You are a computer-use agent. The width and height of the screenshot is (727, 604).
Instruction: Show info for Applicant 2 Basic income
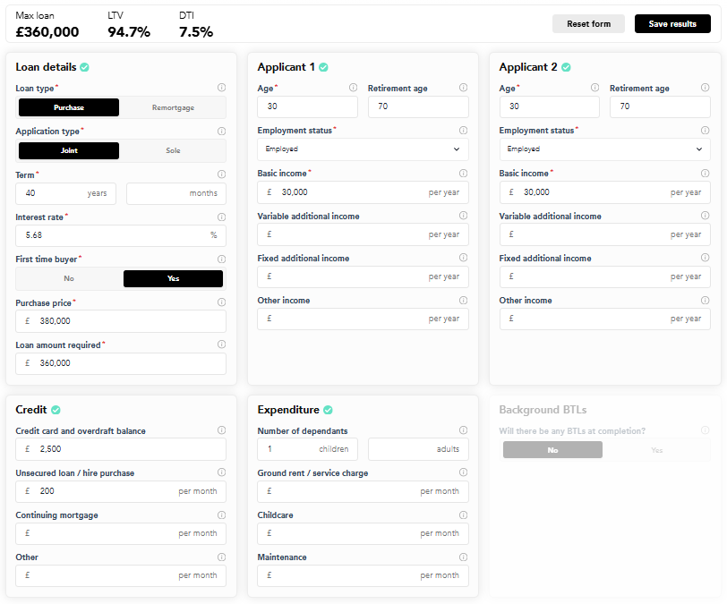[705, 173]
